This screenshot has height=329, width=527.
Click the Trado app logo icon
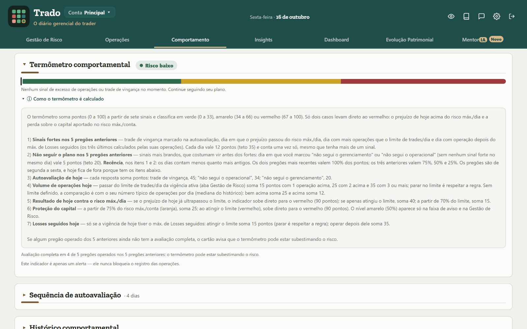coord(19,16)
